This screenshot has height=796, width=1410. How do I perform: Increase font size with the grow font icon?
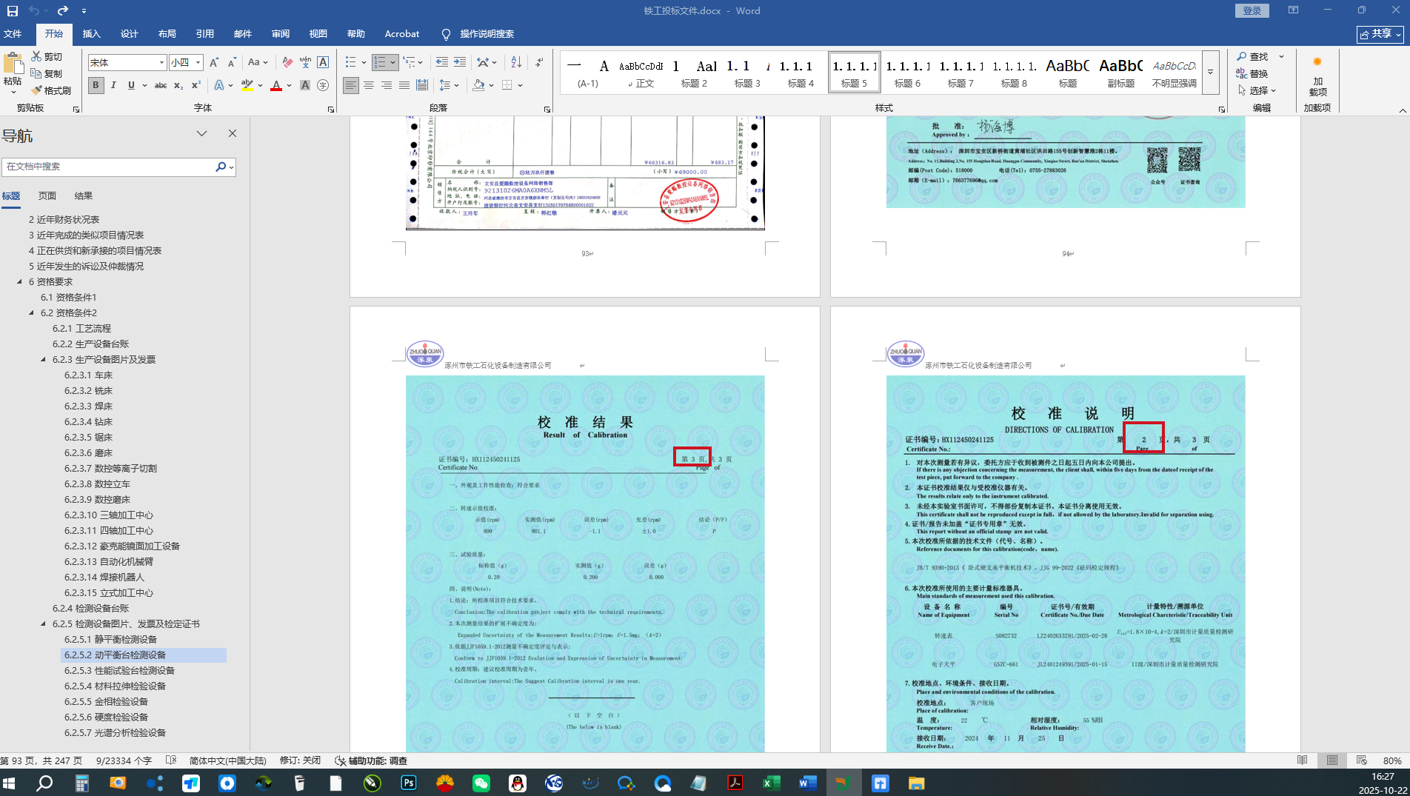tap(214, 62)
